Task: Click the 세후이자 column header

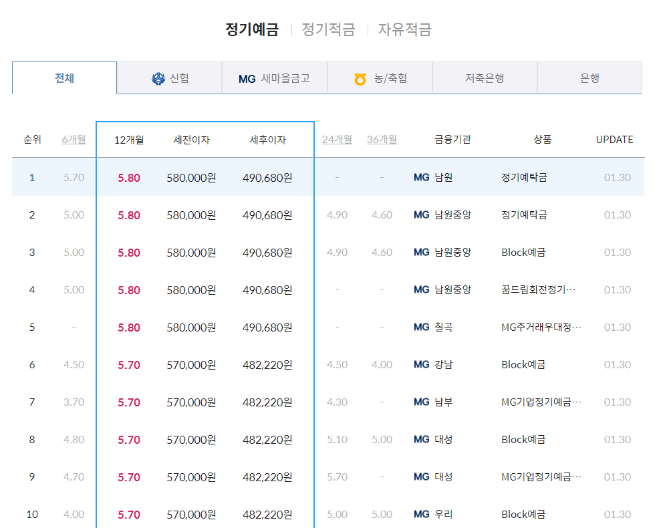Action: pyautogui.click(x=268, y=140)
